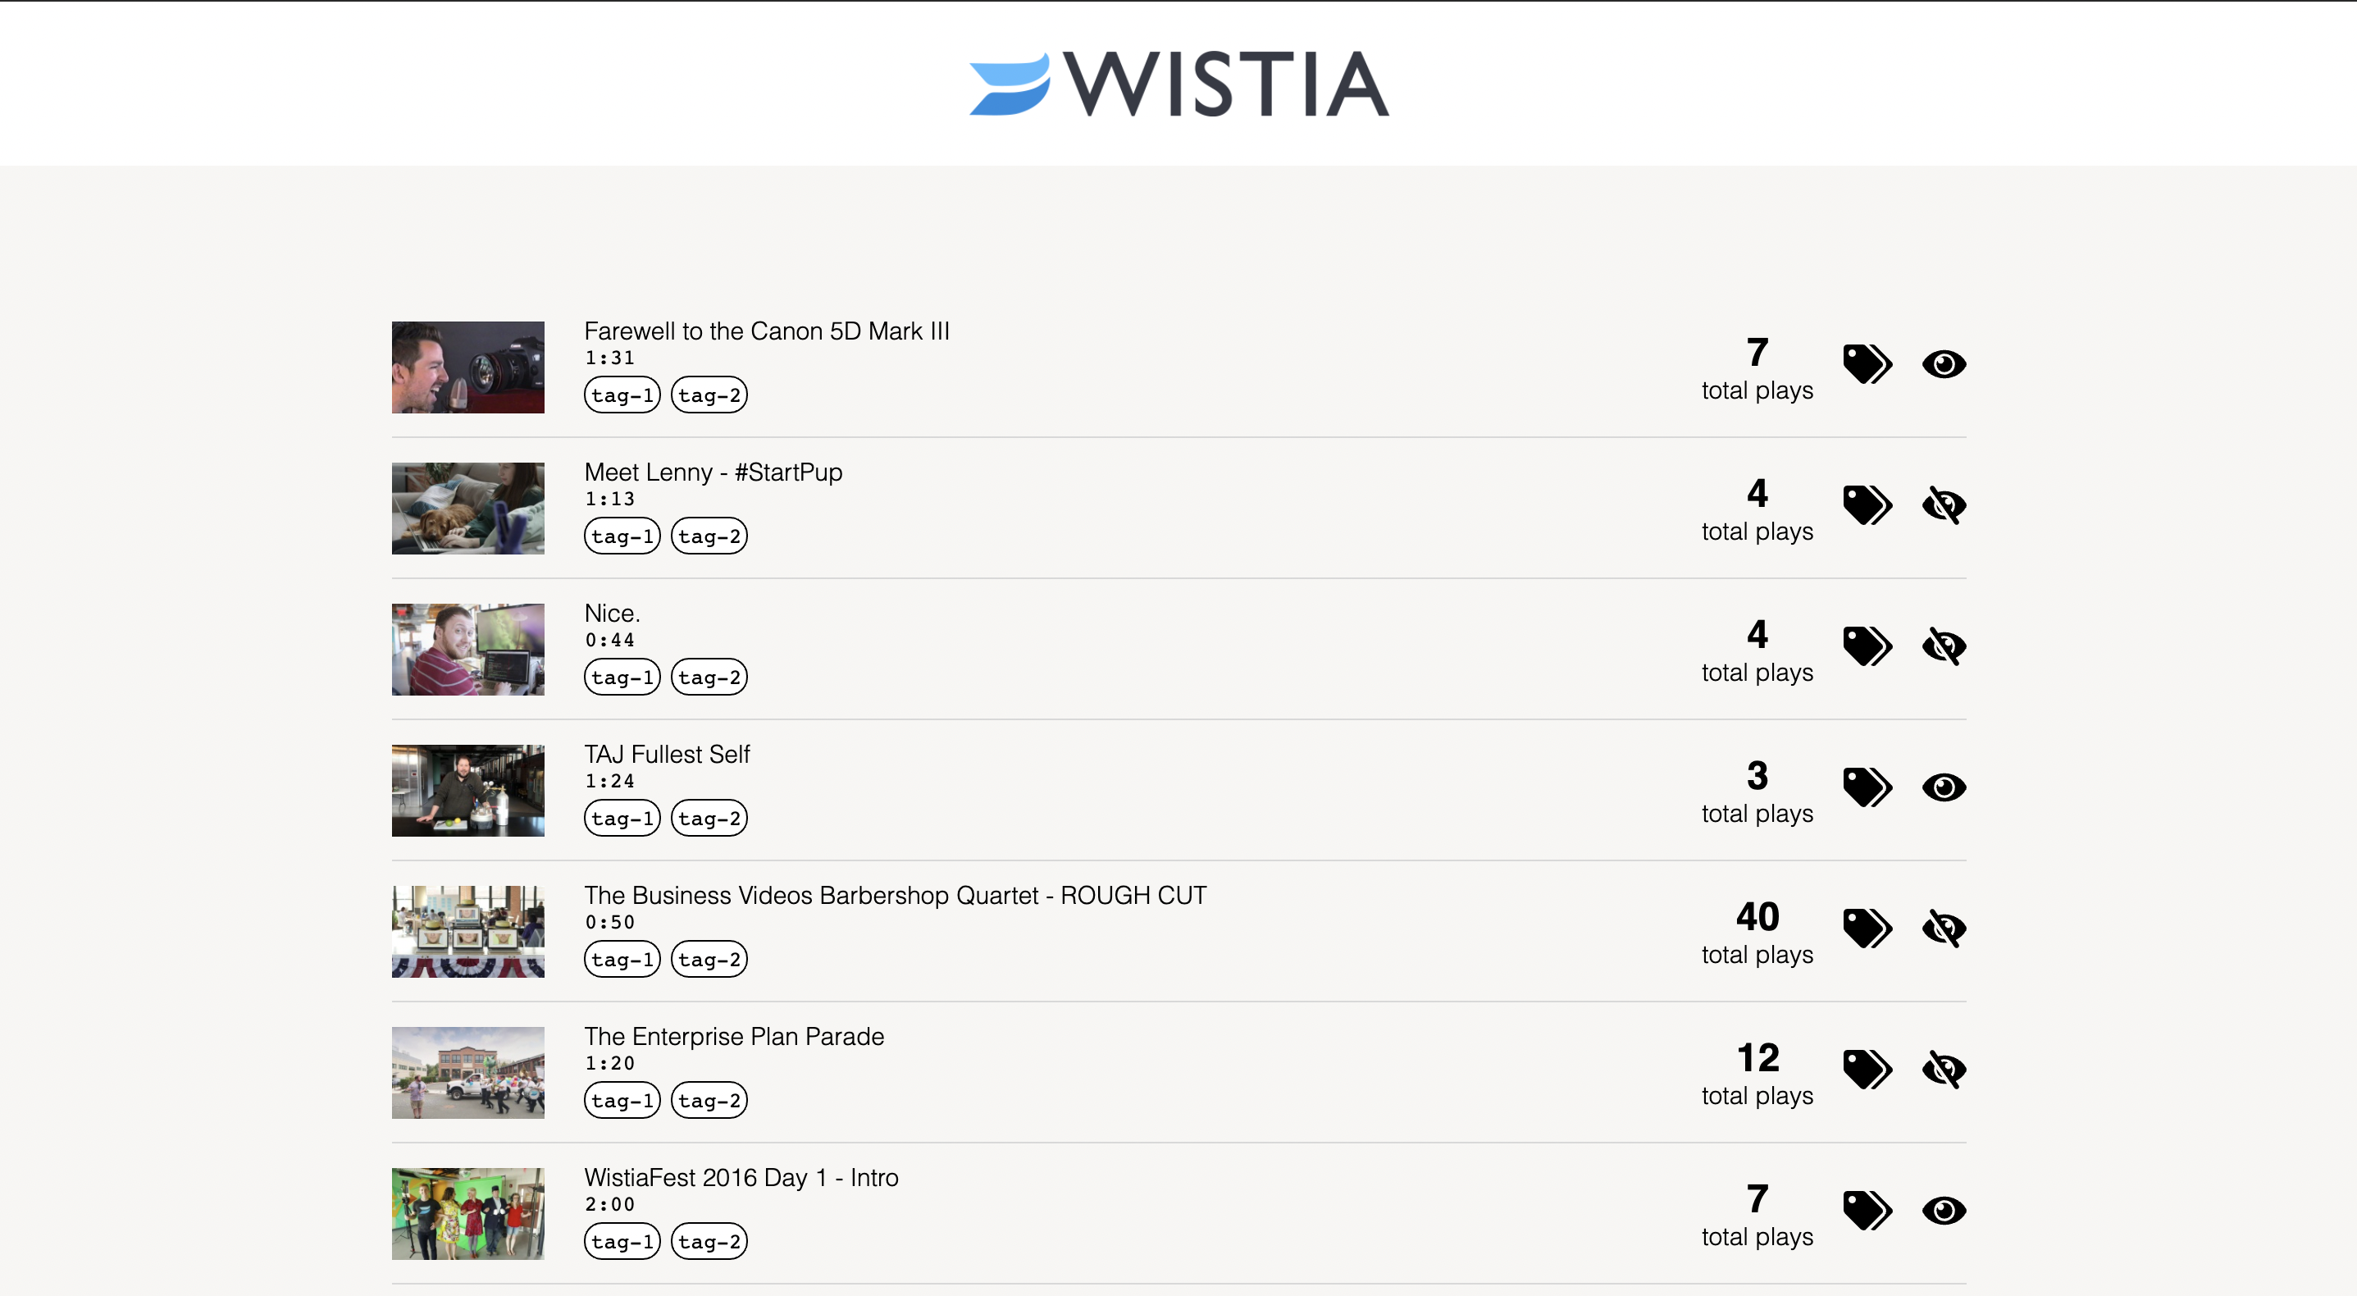This screenshot has height=1296, width=2357.
Task: Select tags icon for TAJ Fullest Self
Action: (x=1867, y=787)
